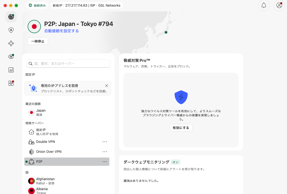Screen dimensions: 287x194
Task: Open the Meshnet sidebar icon
Action: 11,43
